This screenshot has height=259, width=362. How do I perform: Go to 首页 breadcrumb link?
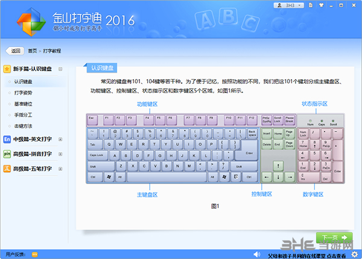(33, 51)
